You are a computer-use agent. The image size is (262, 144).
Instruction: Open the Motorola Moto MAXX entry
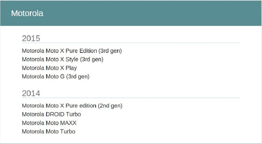coord(49,123)
